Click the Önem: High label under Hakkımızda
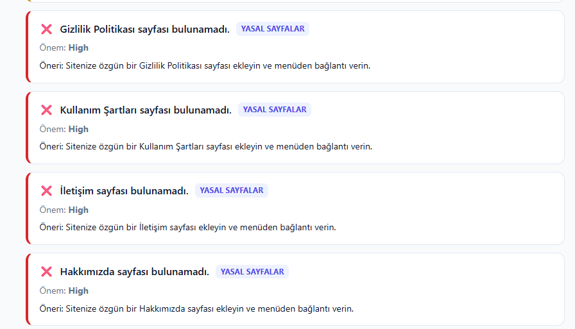575x329 pixels. pyautogui.click(x=64, y=291)
